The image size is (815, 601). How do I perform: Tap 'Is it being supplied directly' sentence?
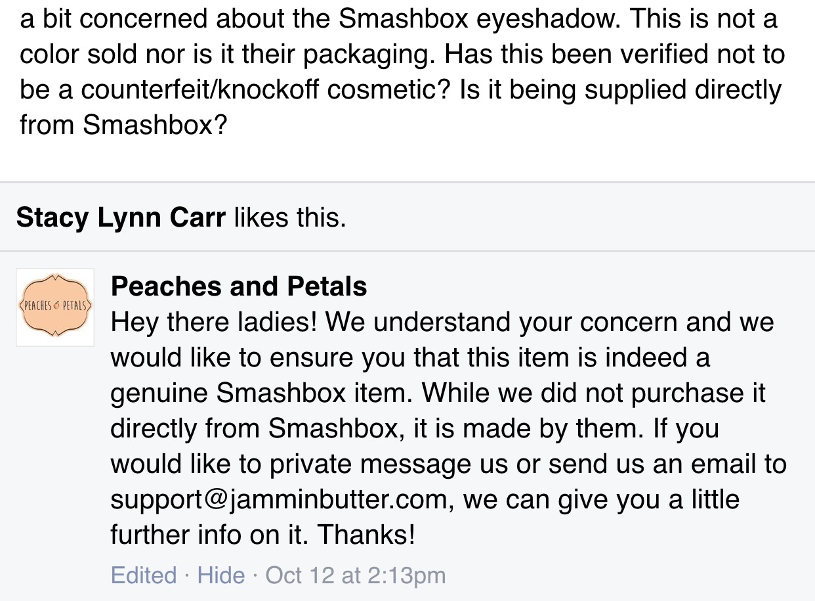(x=621, y=89)
